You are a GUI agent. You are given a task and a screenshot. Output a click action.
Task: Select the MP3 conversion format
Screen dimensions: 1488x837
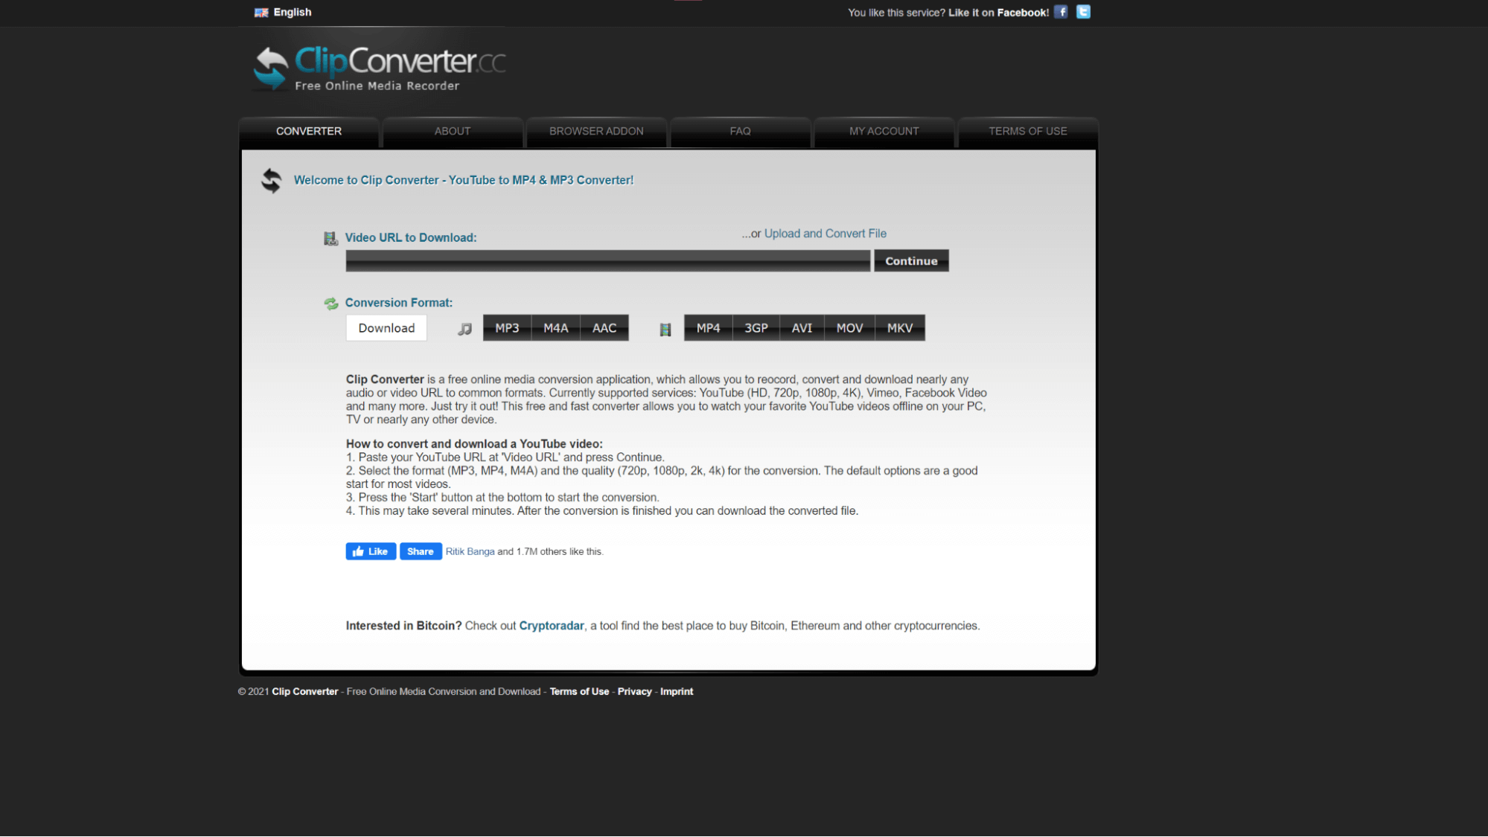[506, 328]
